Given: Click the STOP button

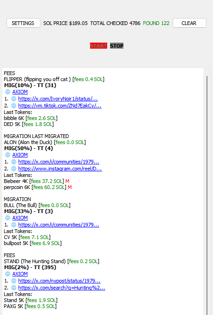Looking at the screenshot, I should point(117,46).
